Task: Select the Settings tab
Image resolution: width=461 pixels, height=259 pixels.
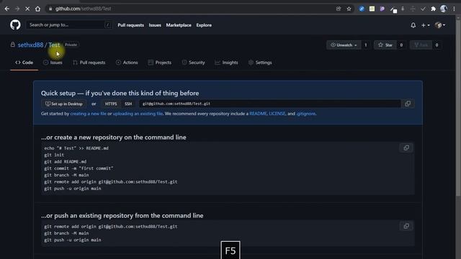Action: 260,63
